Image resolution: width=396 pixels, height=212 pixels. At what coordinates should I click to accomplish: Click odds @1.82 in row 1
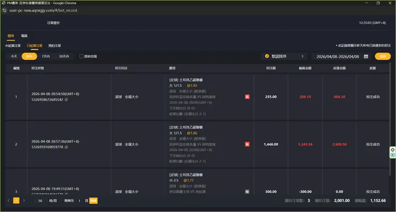tap(192, 85)
